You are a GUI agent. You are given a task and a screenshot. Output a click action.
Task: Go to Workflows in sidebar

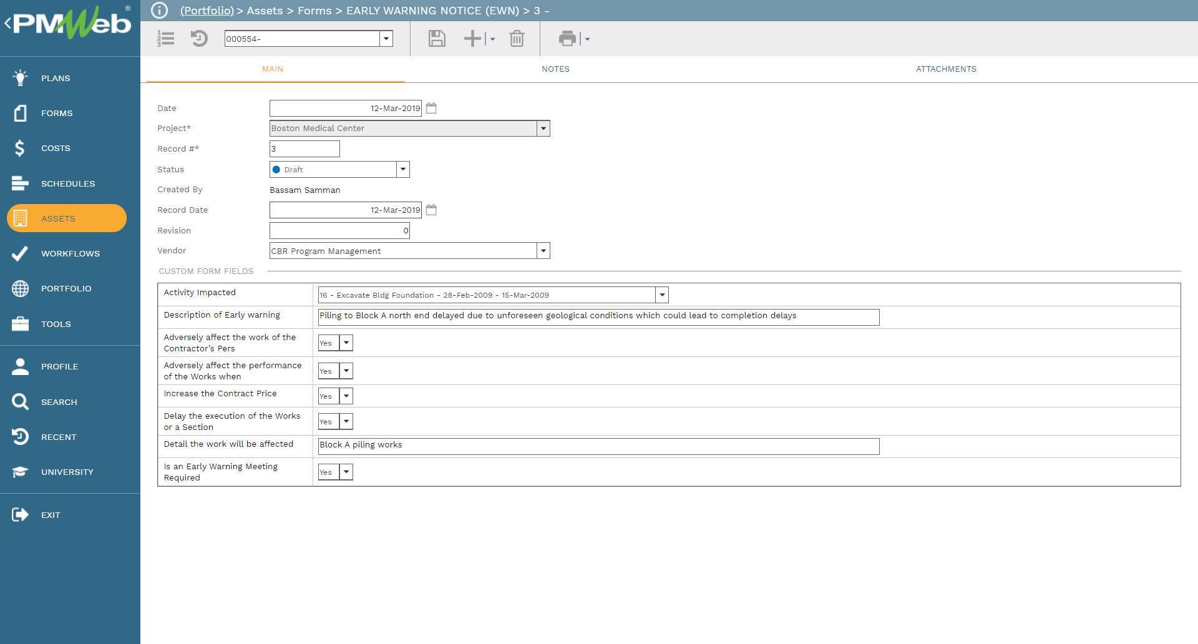70,253
